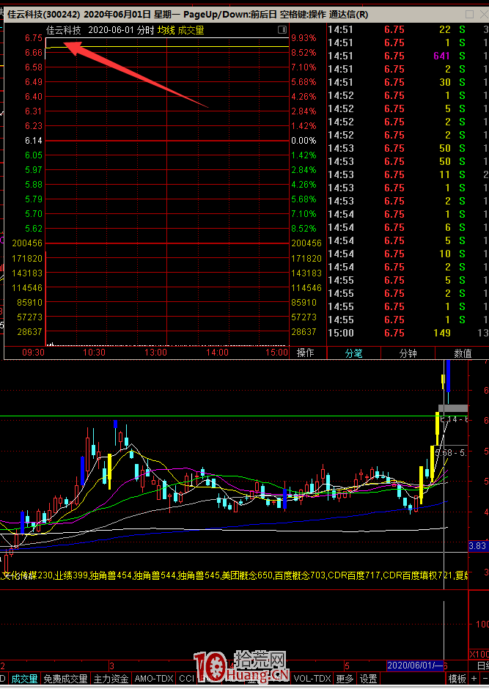Click the 佳云科技 chart title
This screenshot has height=689, width=489.
coord(64,30)
